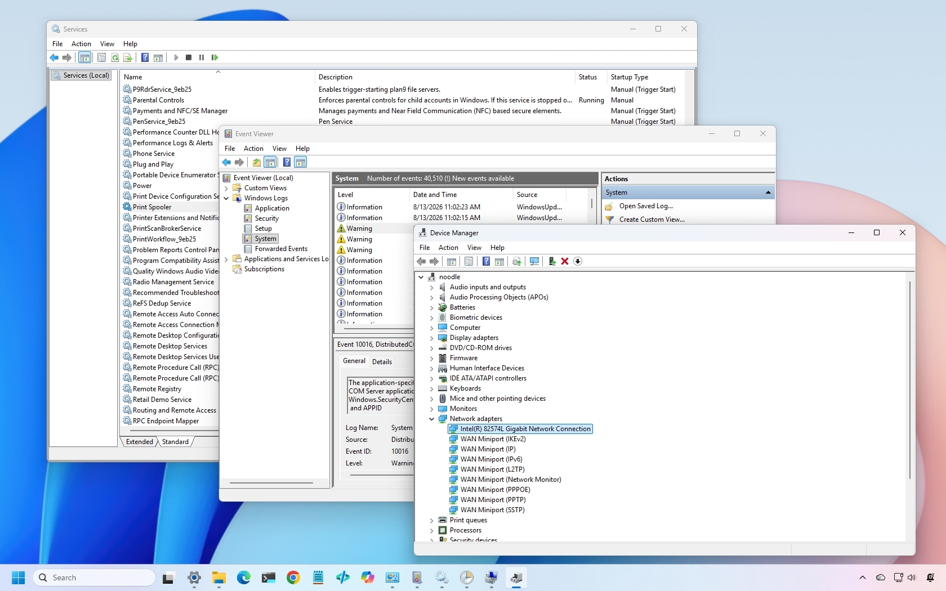Click Properties icon in Services toolbar
Screen dimensions: 946x591
point(101,57)
